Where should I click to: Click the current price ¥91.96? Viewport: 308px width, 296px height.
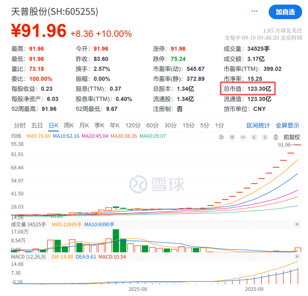coord(39,31)
